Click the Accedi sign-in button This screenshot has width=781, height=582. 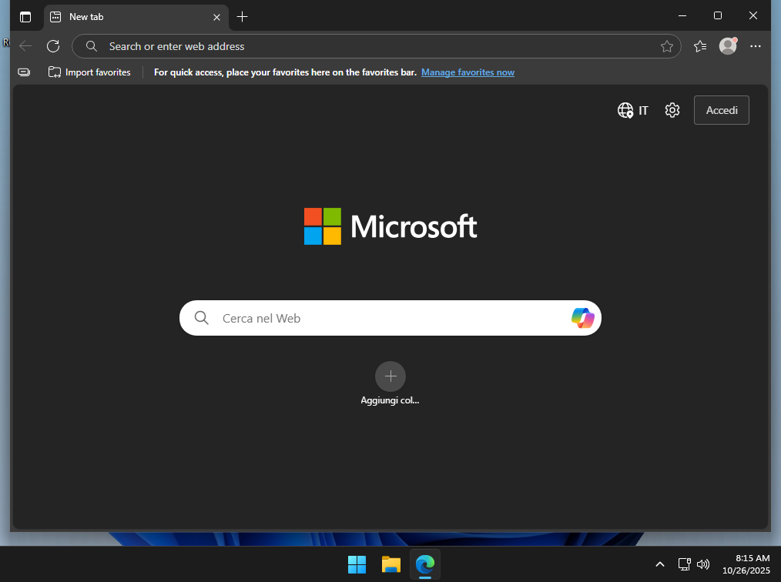721,110
